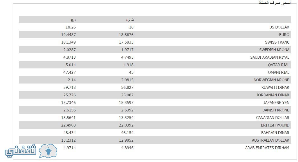This screenshot has height=162, width=298.
Task: Click US dollar sell price 18.26
Action: tap(71, 27)
